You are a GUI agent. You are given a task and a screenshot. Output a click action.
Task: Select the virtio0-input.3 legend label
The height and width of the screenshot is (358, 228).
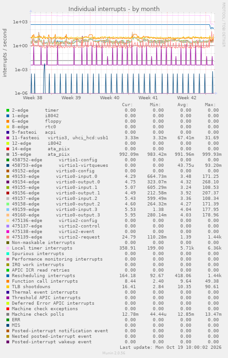pos(77,210)
